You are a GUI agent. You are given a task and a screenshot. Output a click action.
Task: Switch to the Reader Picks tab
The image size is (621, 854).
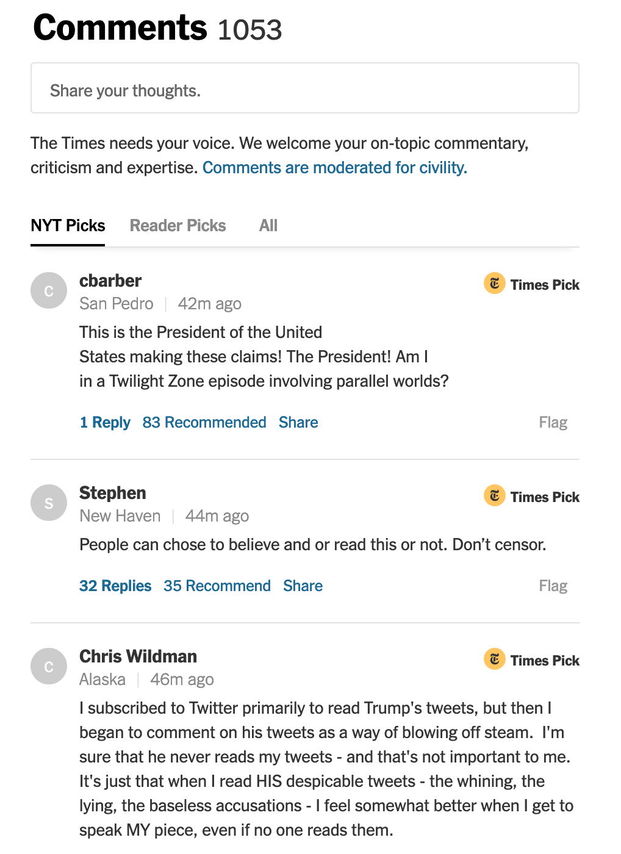[178, 226]
